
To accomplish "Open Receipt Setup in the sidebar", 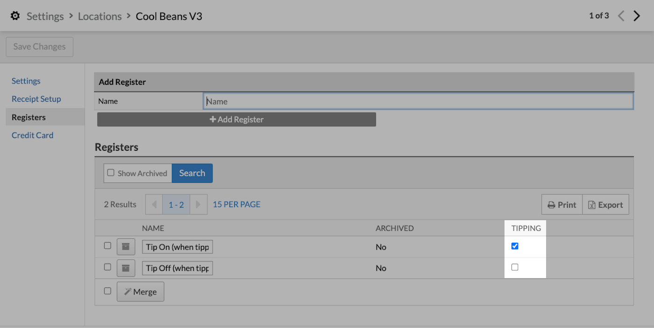I will 36,99.
